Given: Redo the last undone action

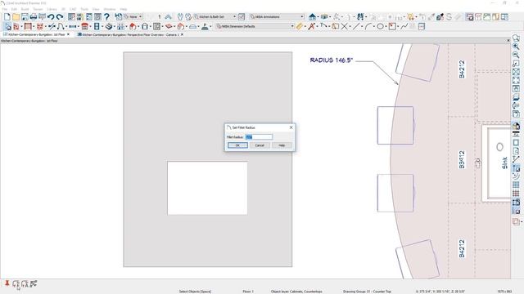Looking at the screenshot, I should [60, 16].
